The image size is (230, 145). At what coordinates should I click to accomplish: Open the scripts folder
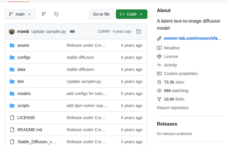tap(23, 106)
